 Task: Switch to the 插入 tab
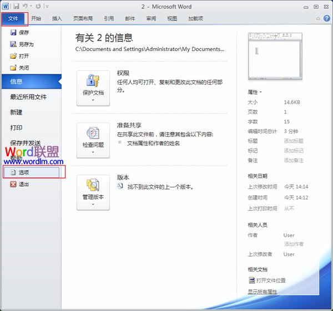(57, 19)
